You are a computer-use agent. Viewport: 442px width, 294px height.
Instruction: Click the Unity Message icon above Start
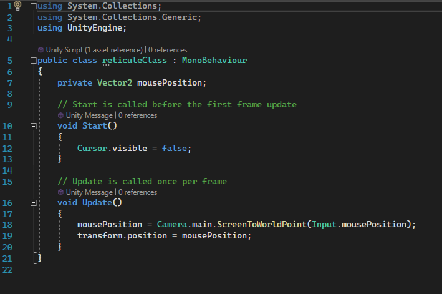60,115
